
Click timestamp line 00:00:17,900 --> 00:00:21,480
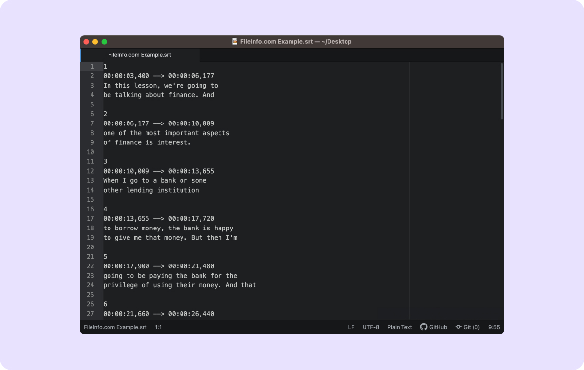pos(159,266)
